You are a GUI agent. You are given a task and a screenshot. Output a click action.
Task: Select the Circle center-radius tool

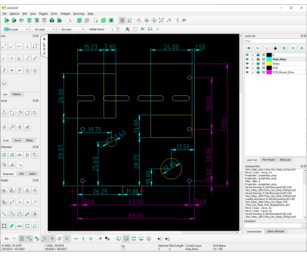click(x=4, y=113)
